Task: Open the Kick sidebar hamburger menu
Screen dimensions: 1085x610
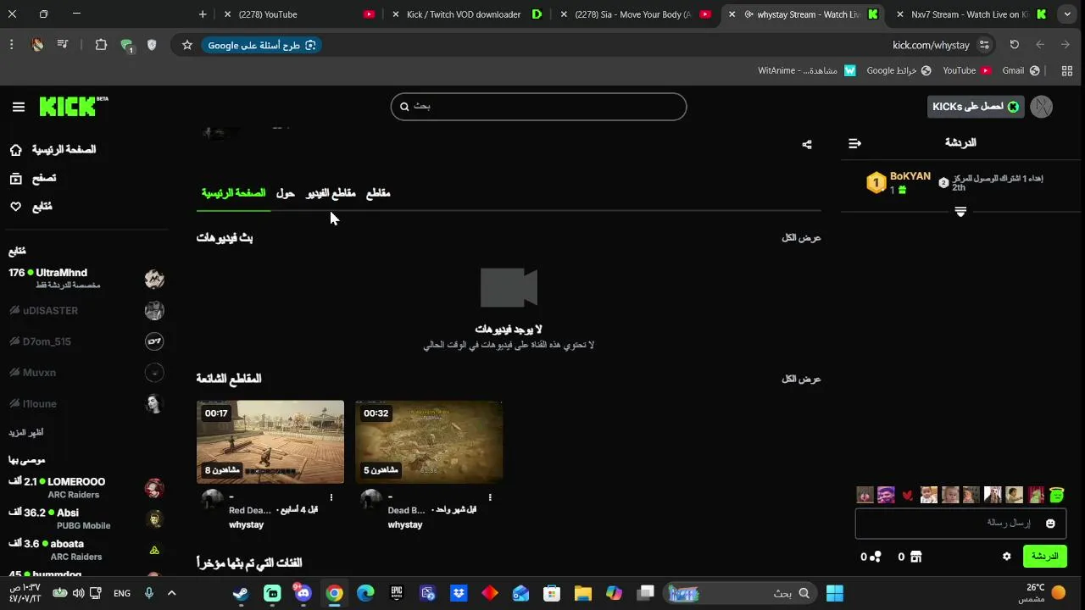Action: point(19,107)
